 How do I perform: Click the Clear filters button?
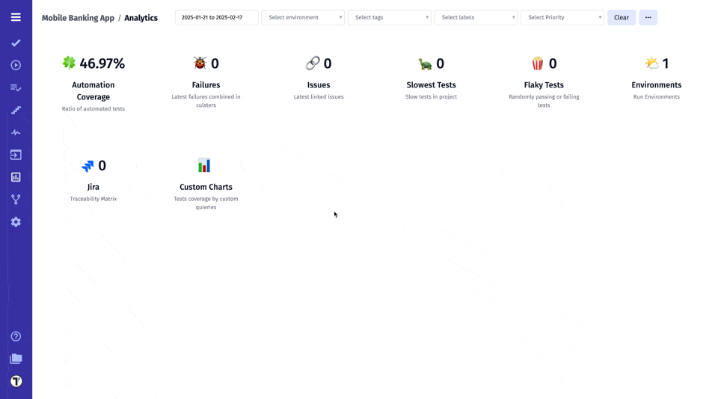click(x=621, y=17)
